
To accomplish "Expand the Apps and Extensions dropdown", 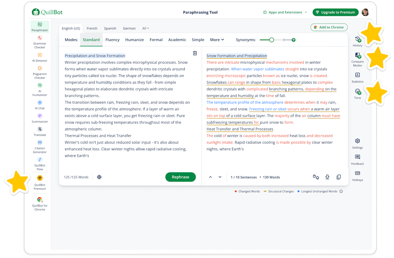I will 285,12.
